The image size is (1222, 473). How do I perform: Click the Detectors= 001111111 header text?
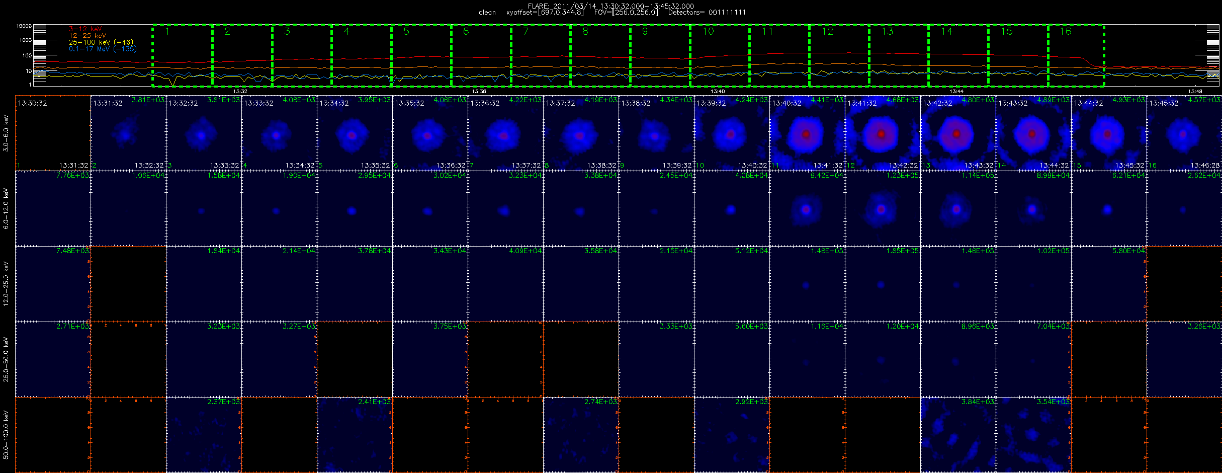(x=707, y=12)
